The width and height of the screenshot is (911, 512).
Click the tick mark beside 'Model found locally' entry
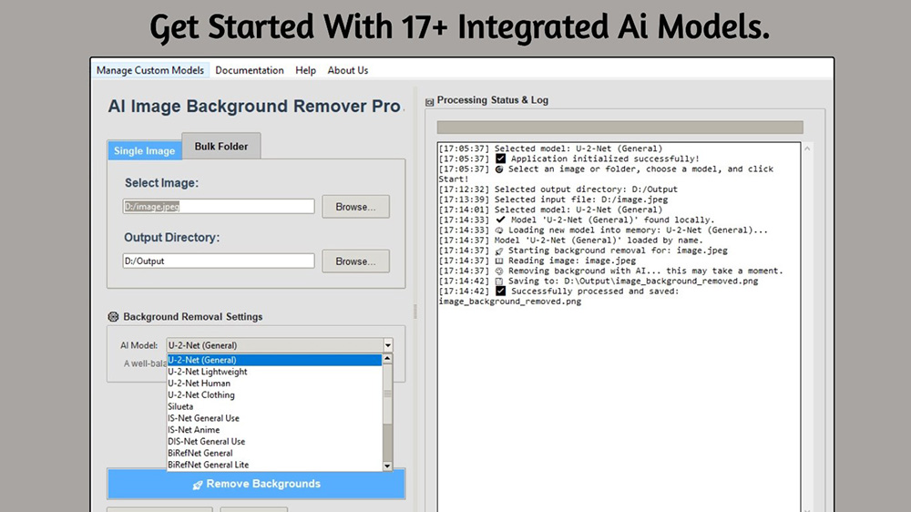point(500,220)
